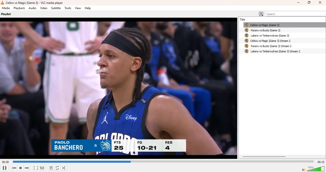Focus the playlist Search field
This screenshot has width=326, height=172.
(x=296, y=14)
